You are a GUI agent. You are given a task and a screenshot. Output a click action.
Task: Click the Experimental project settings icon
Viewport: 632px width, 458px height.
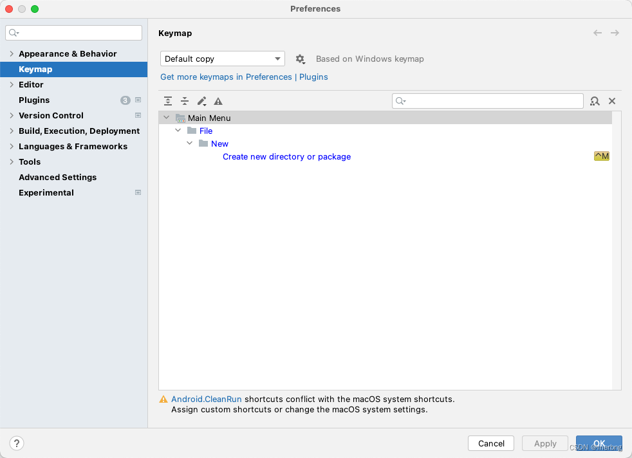tap(138, 192)
